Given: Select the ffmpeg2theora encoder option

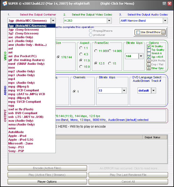Looking at the screenshot, I should point(91,31).
